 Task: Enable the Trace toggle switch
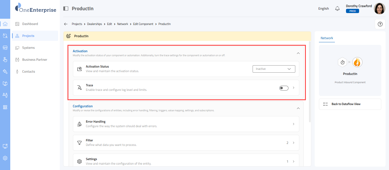284,88
